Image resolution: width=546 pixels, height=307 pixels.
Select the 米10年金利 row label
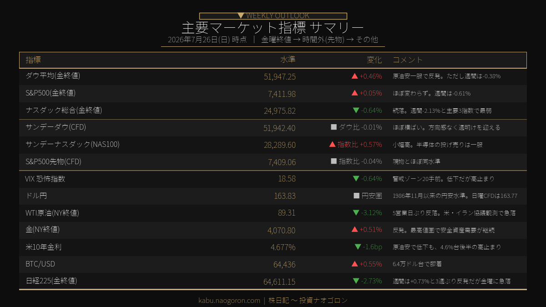[x=44, y=247]
